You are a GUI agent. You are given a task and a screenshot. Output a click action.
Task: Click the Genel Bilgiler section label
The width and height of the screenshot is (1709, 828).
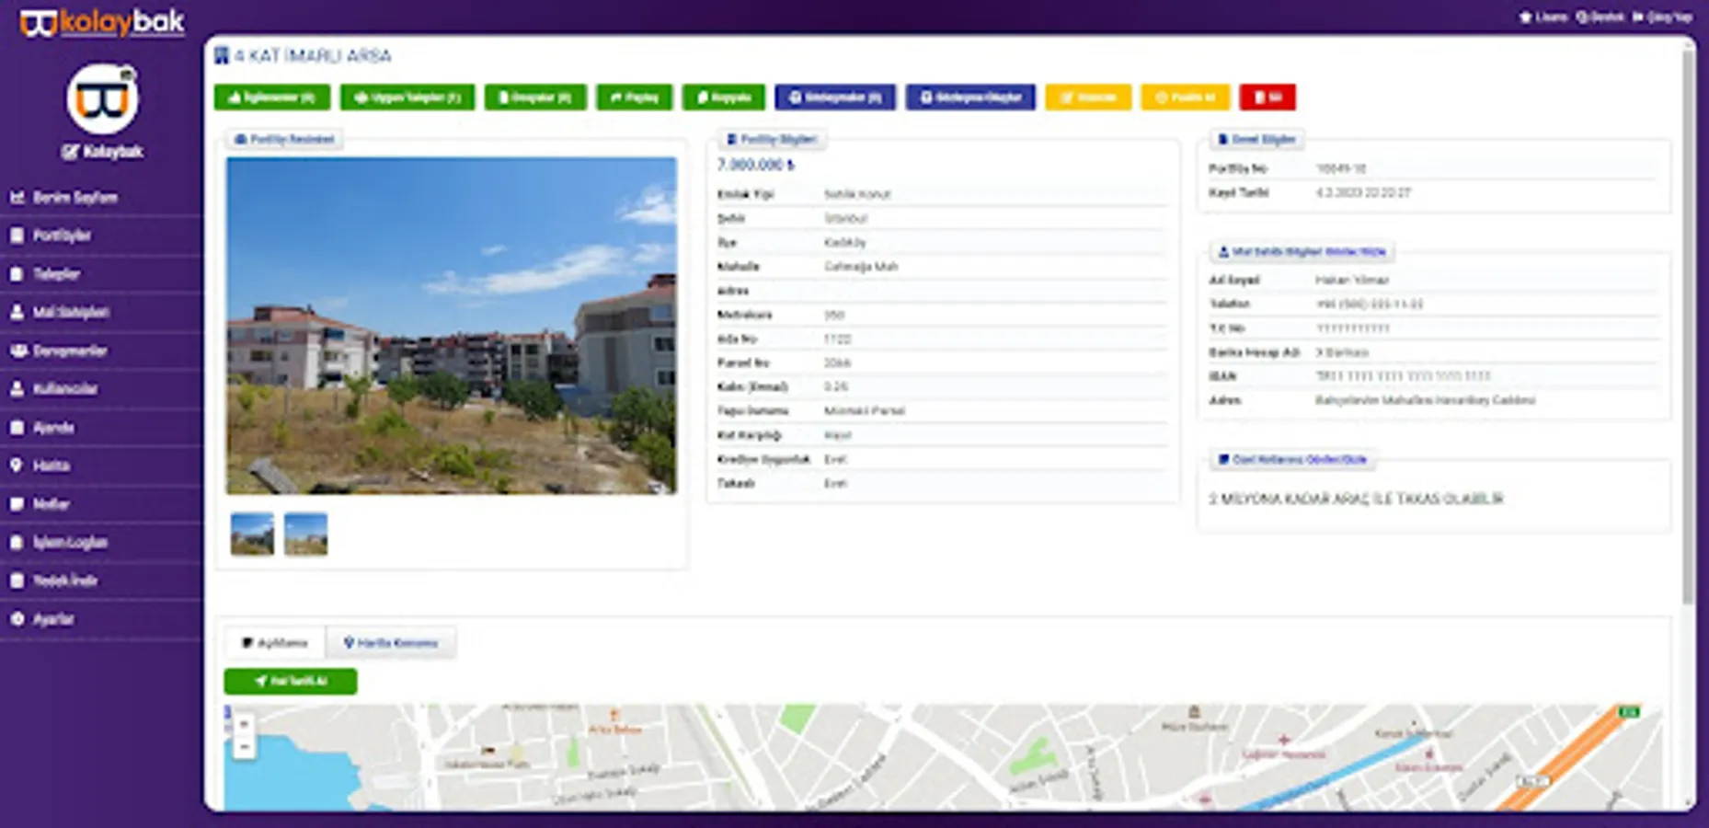(x=1256, y=139)
